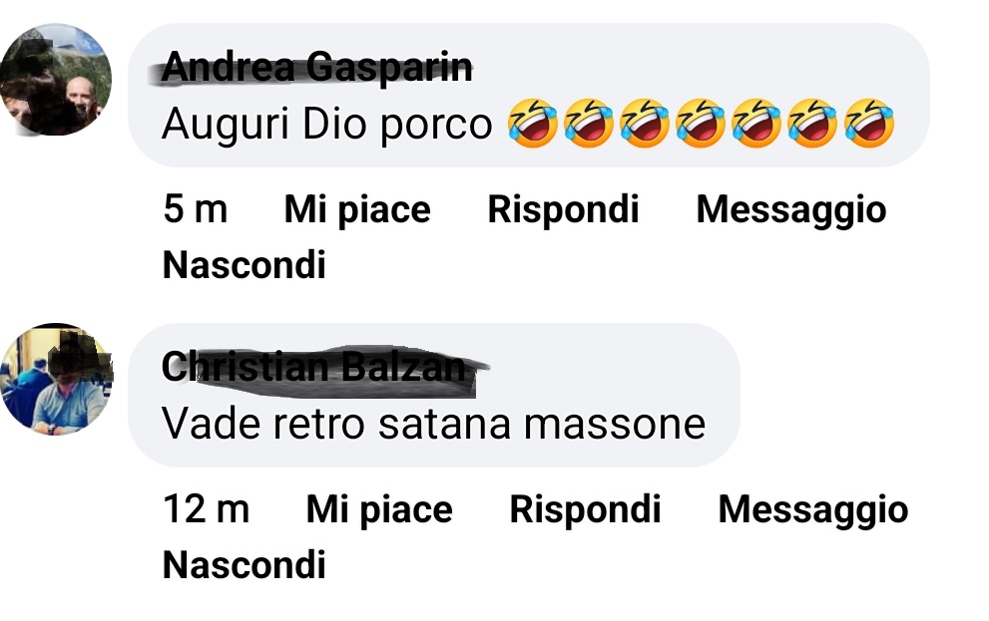The height and width of the screenshot is (621, 989).
Task: Click the Andrea Gasparin commenter name
Action: pyautogui.click(x=316, y=67)
